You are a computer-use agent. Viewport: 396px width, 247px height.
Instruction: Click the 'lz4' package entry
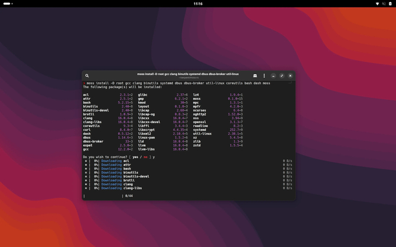(x=196, y=95)
